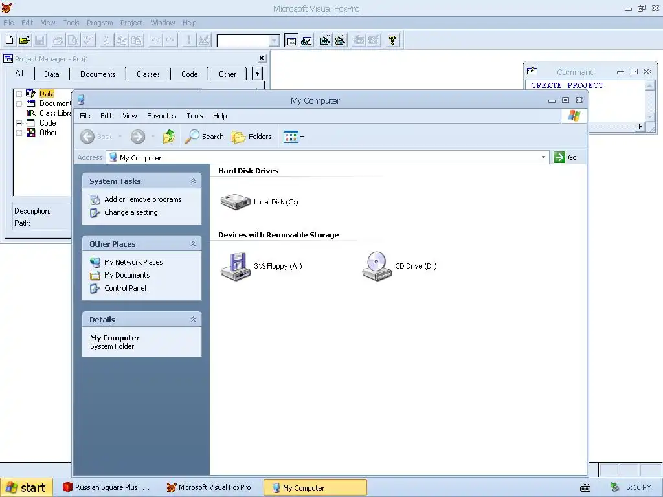Click the Paste clipboard icon in FoxPro toolbar

click(137, 40)
